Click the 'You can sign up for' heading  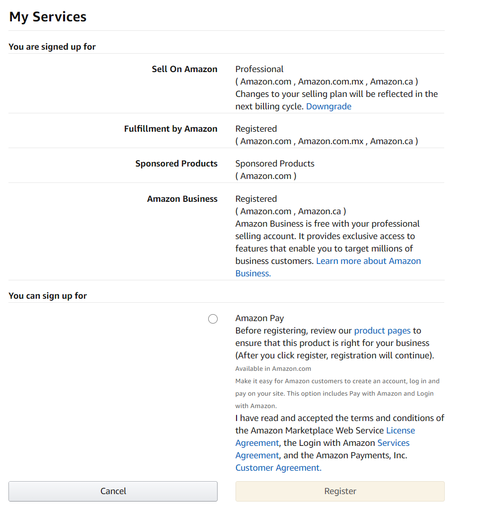pyautogui.click(x=48, y=296)
